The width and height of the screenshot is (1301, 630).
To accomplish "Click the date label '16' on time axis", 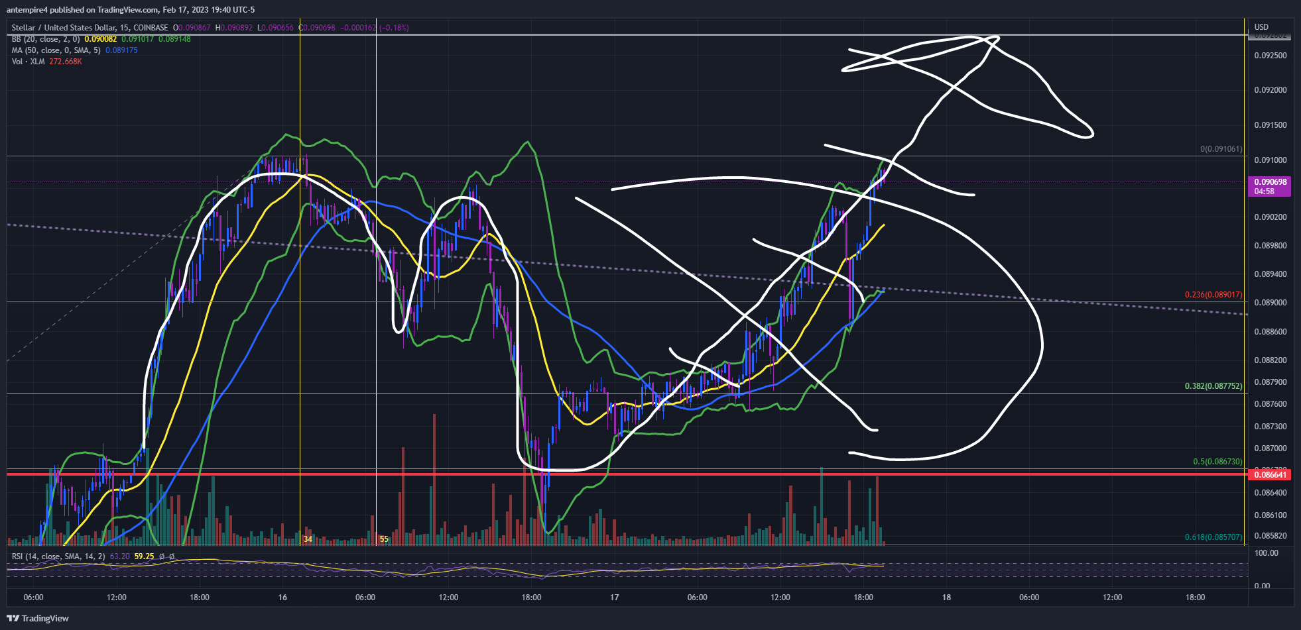I will pyautogui.click(x=282, y=598).
